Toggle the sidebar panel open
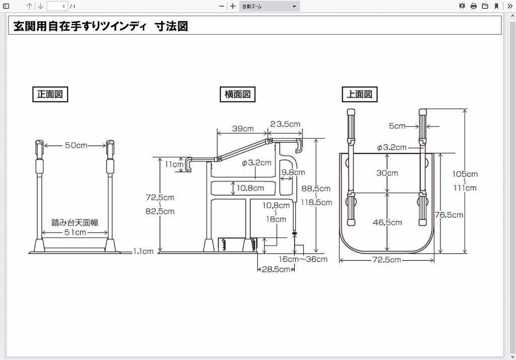Viewport: 516px width, 360px height. (x=6, y=6)
